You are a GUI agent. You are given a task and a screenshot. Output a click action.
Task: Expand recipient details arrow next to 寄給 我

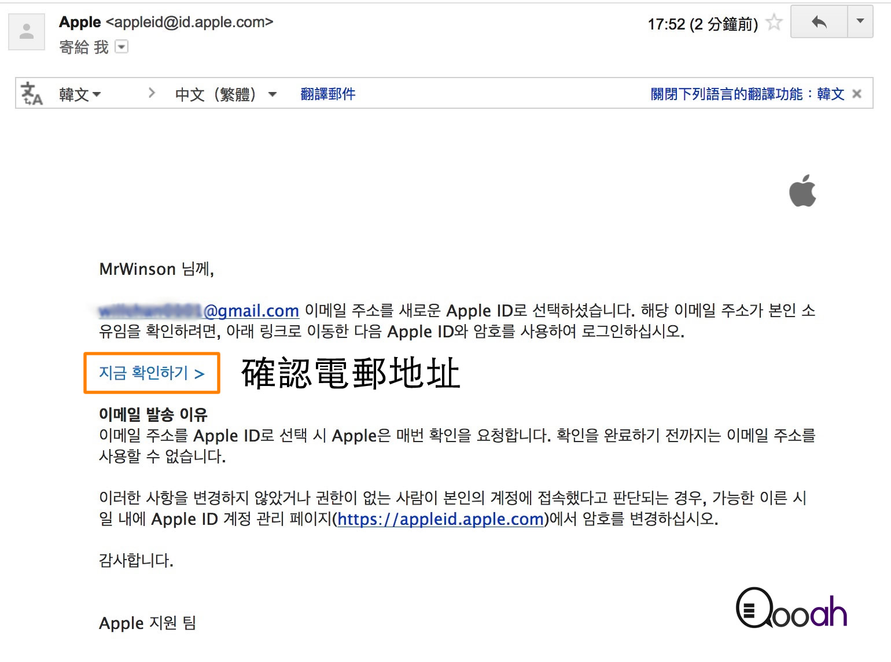pos(122,47)
